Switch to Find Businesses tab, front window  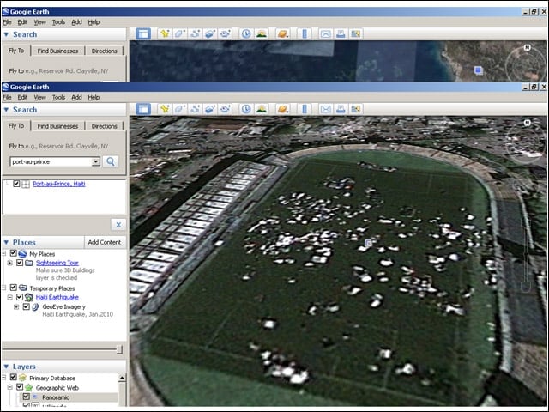coord(57,126)
